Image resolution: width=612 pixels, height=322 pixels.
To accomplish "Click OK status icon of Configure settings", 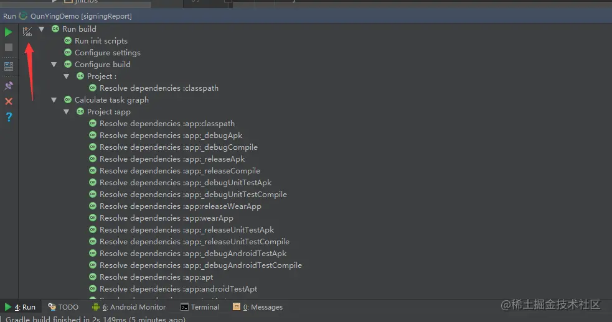I will 68,52.
